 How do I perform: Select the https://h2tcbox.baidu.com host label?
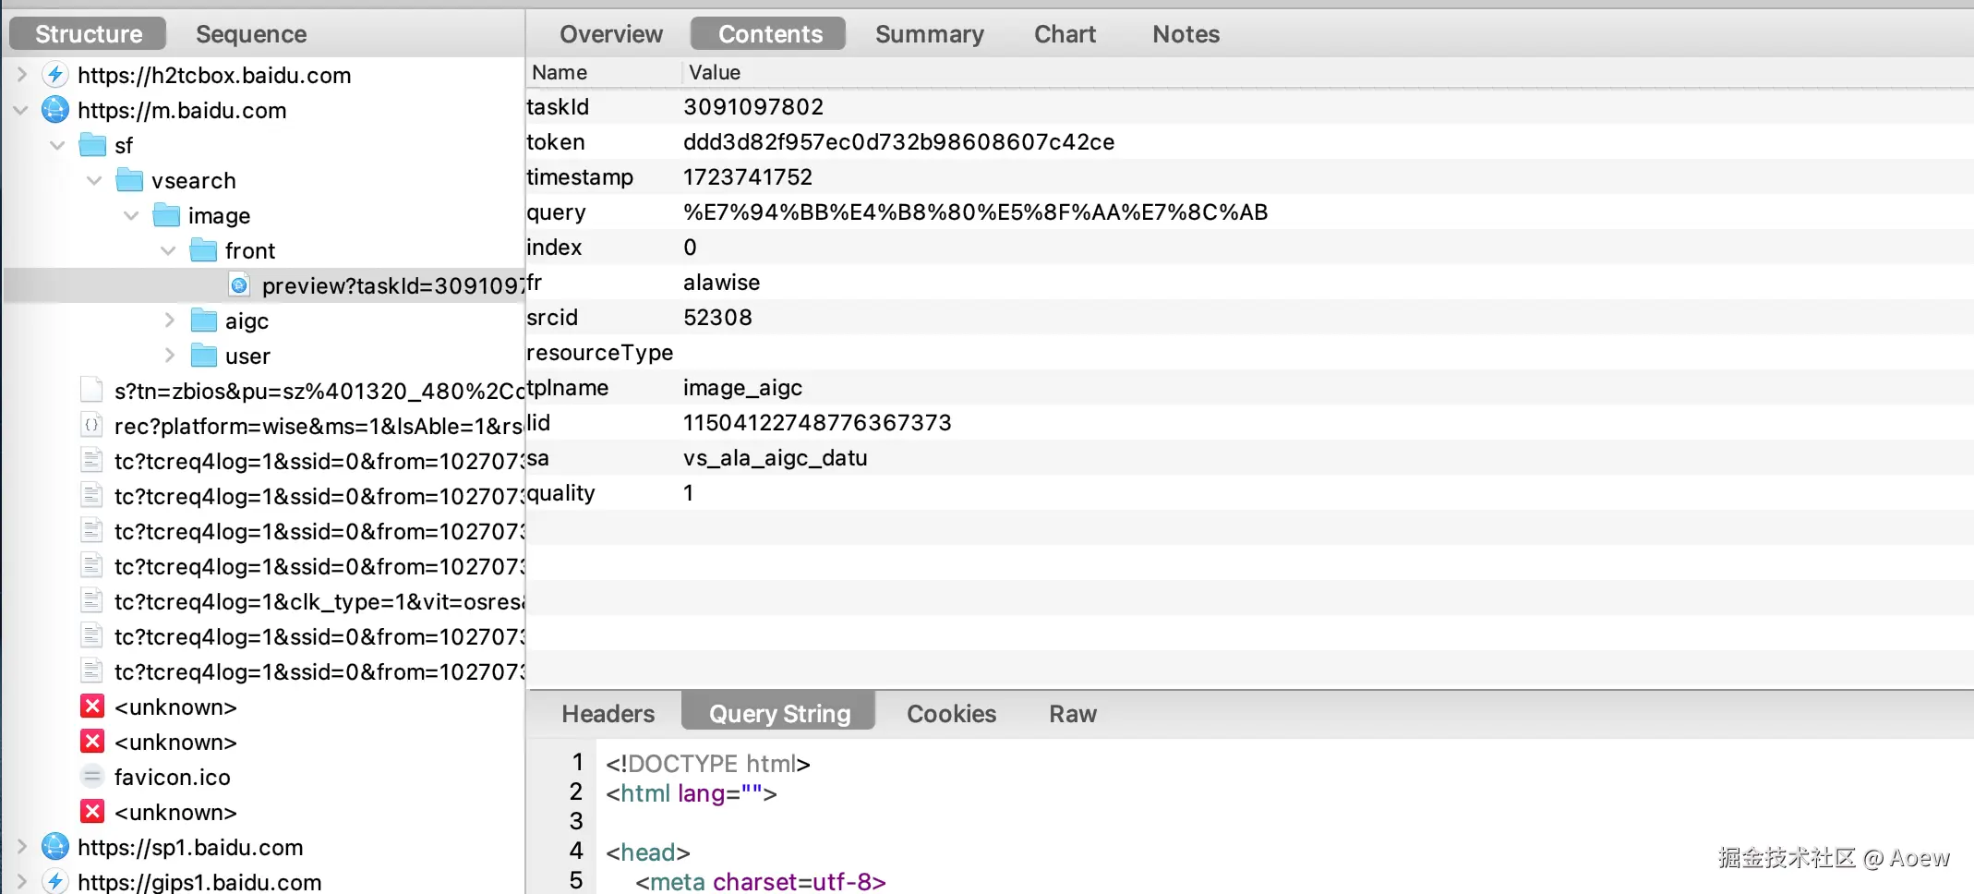214,75
